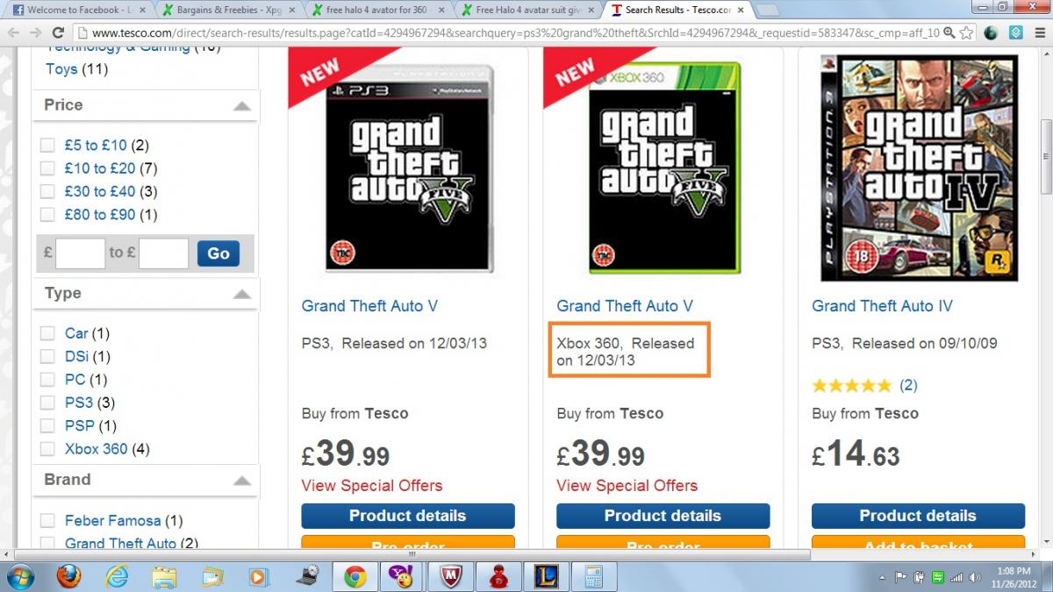
Task: Collapse the Brand filter section
Action: 241,481
